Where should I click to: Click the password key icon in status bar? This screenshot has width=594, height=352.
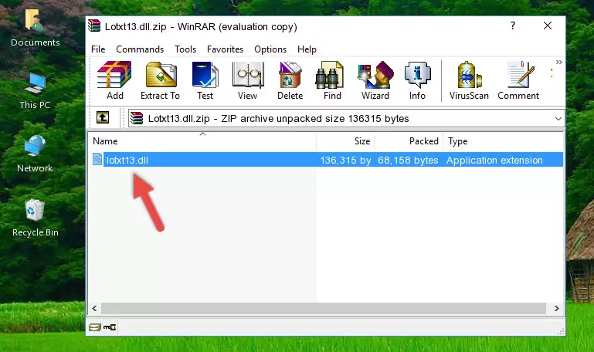(110, 327)
